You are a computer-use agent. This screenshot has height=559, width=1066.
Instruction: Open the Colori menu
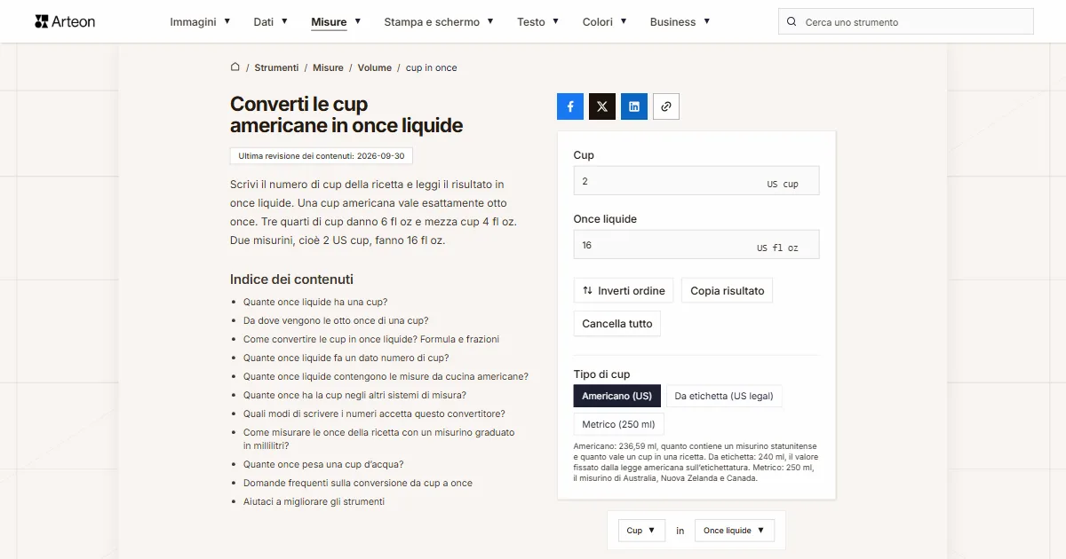point(605,21)
